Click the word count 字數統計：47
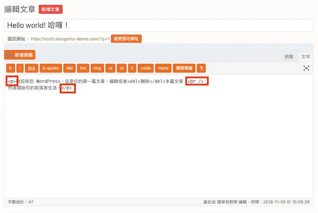The height and width of the screenshot is (213, 318). 21,202
